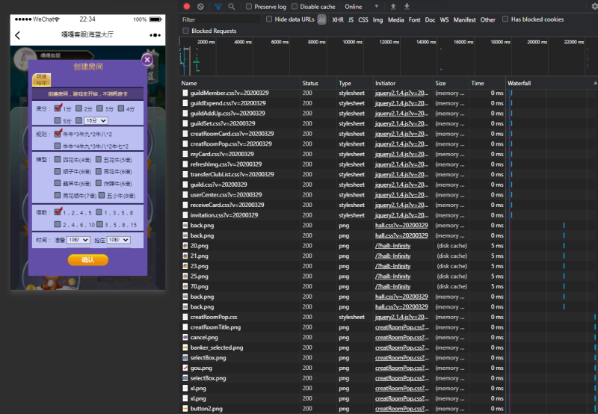Select the creatRoomPop.css stylesheet row
Viewport: 598px width, 414px height.
(x=388, y=317)
